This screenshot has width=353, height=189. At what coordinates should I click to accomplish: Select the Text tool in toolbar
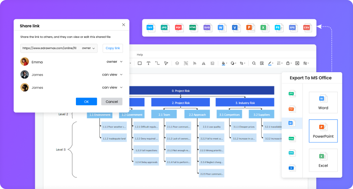pos(148,63)
